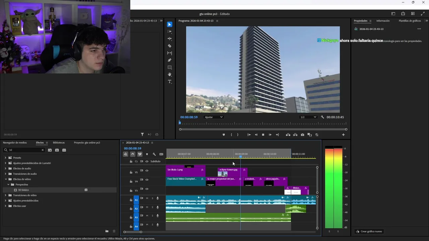
Task: Select the Pen tool
Action: point(170,60)
